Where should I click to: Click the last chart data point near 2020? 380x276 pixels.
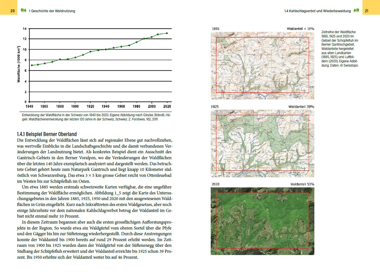coord(167,33)
